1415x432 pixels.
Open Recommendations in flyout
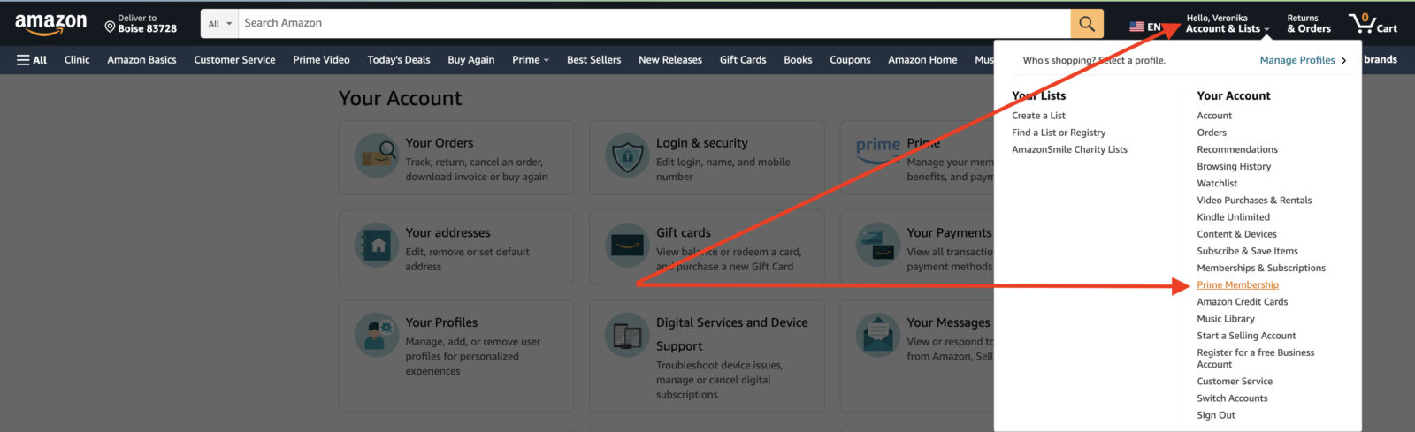pos(1237,149)
